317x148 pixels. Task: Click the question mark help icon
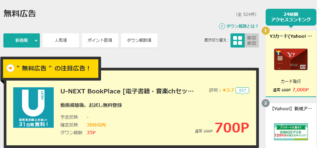coord(222,26)
